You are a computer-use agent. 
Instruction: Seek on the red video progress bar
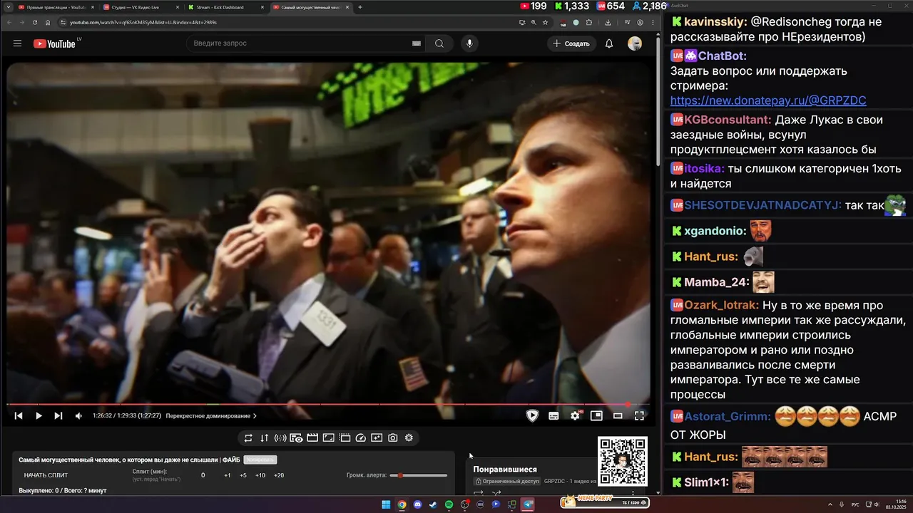tap(328, 404)
